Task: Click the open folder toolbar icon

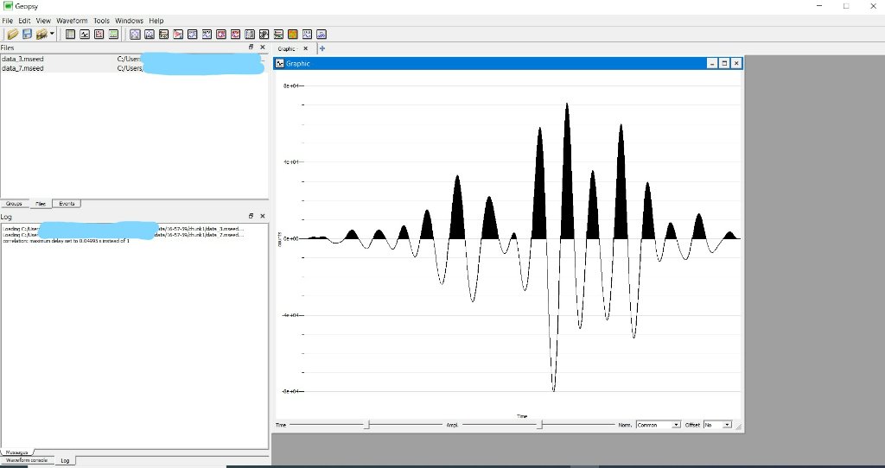Action: point(12,35)
